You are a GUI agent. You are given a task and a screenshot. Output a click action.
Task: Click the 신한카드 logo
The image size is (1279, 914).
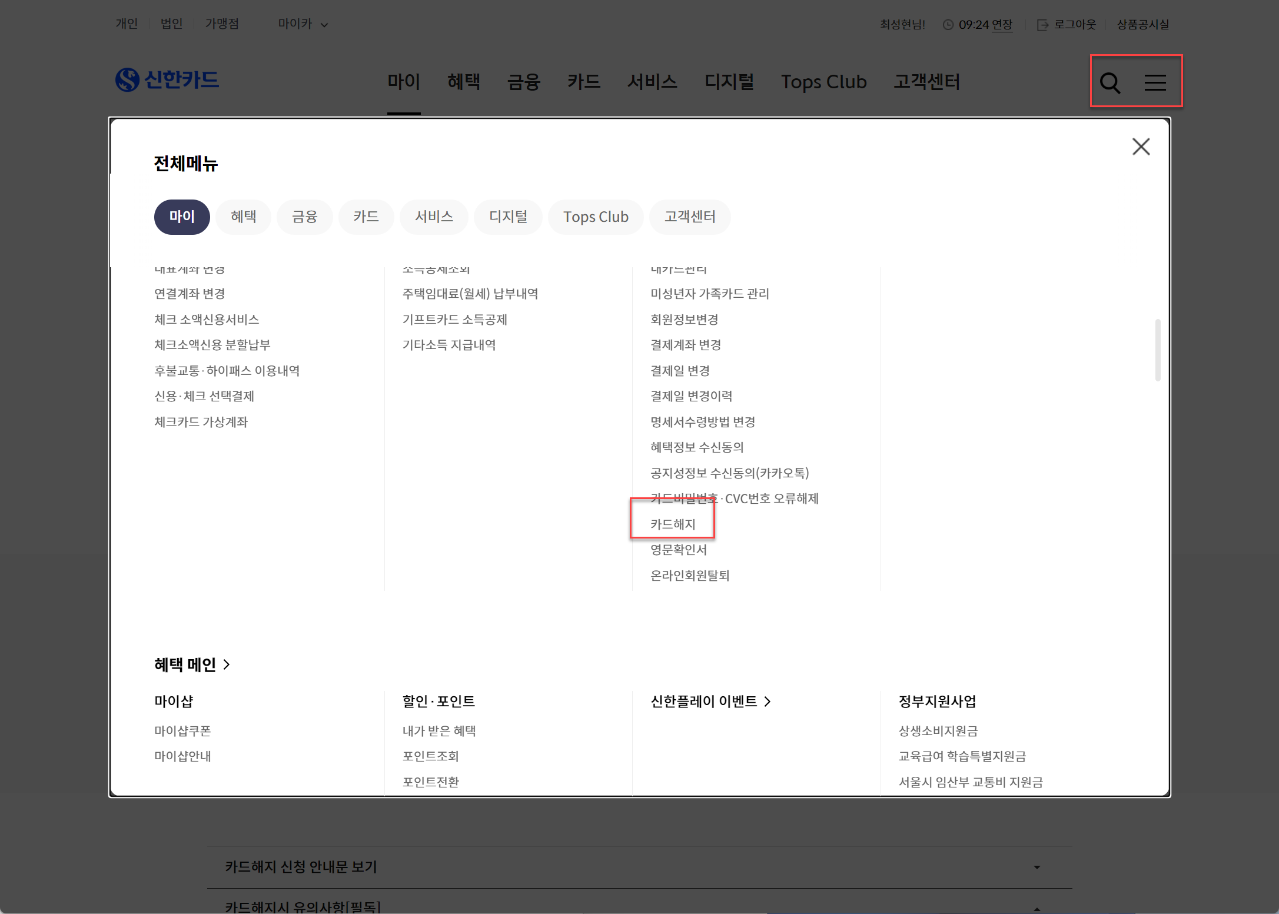pyautogui.click(x=167, y=80)
